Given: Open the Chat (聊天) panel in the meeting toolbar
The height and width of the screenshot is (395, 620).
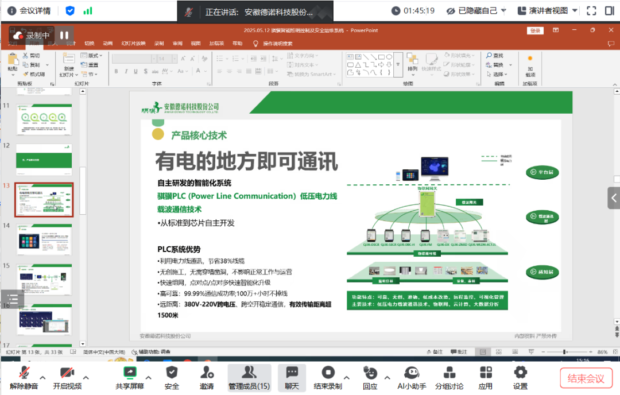Looking at the screenshot, I should (x=292, y=376).
